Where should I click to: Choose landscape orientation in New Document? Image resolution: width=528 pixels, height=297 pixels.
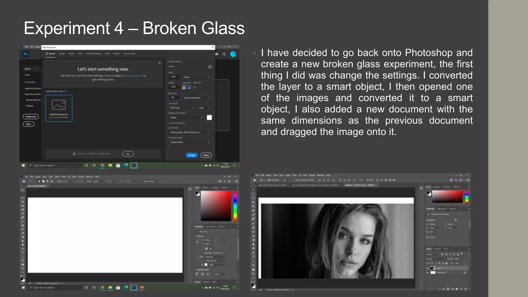189,87
